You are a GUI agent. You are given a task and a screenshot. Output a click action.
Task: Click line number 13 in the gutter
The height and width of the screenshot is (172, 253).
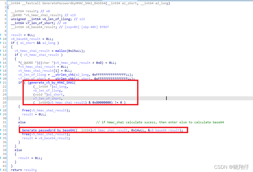tap(4, 51)
